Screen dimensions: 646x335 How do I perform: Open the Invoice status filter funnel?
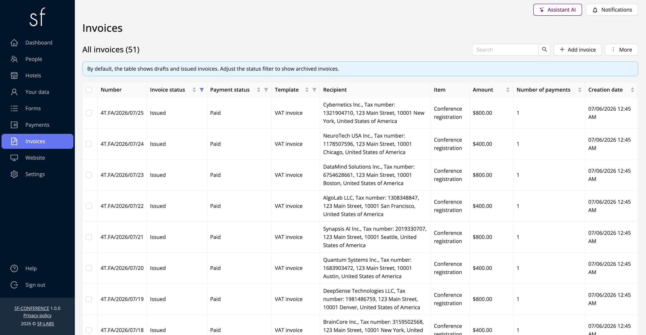pos(202,90)
